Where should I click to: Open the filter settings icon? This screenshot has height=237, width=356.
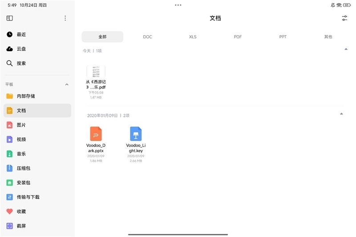pos(344,18)
